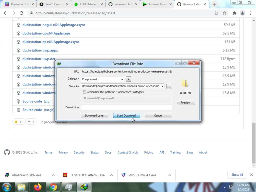The width and height of the screenshot is (256, 192).
Task: Click zip file icon beside Source code (zip)
Action: 18,101
